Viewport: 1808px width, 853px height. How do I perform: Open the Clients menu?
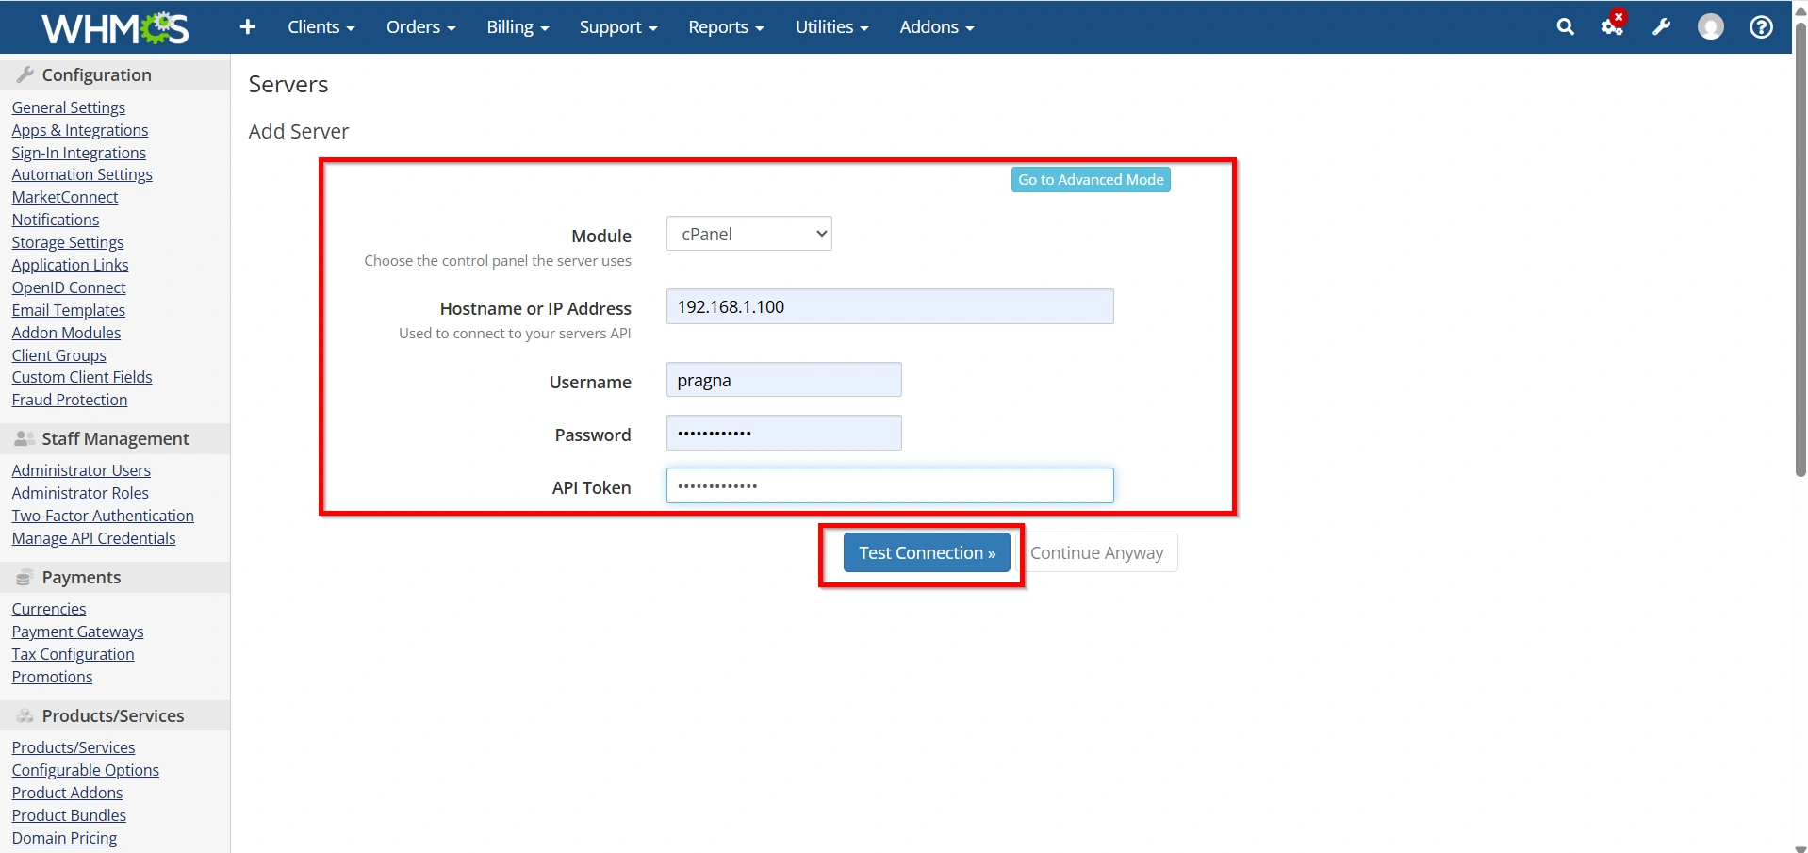[x=321, y=27]
